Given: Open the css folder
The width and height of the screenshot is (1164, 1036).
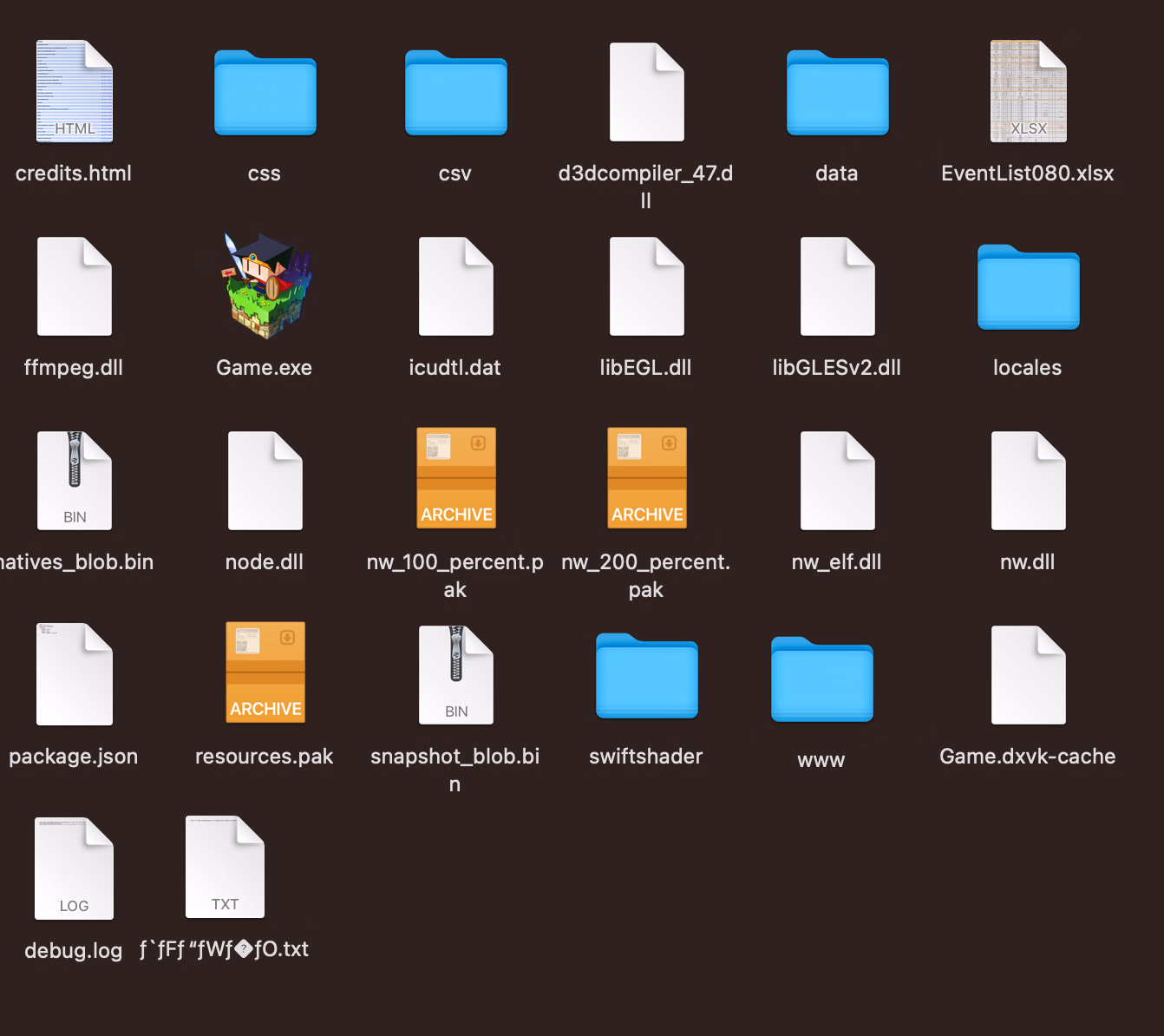Looking at the screenshot, I should [265, 94].
